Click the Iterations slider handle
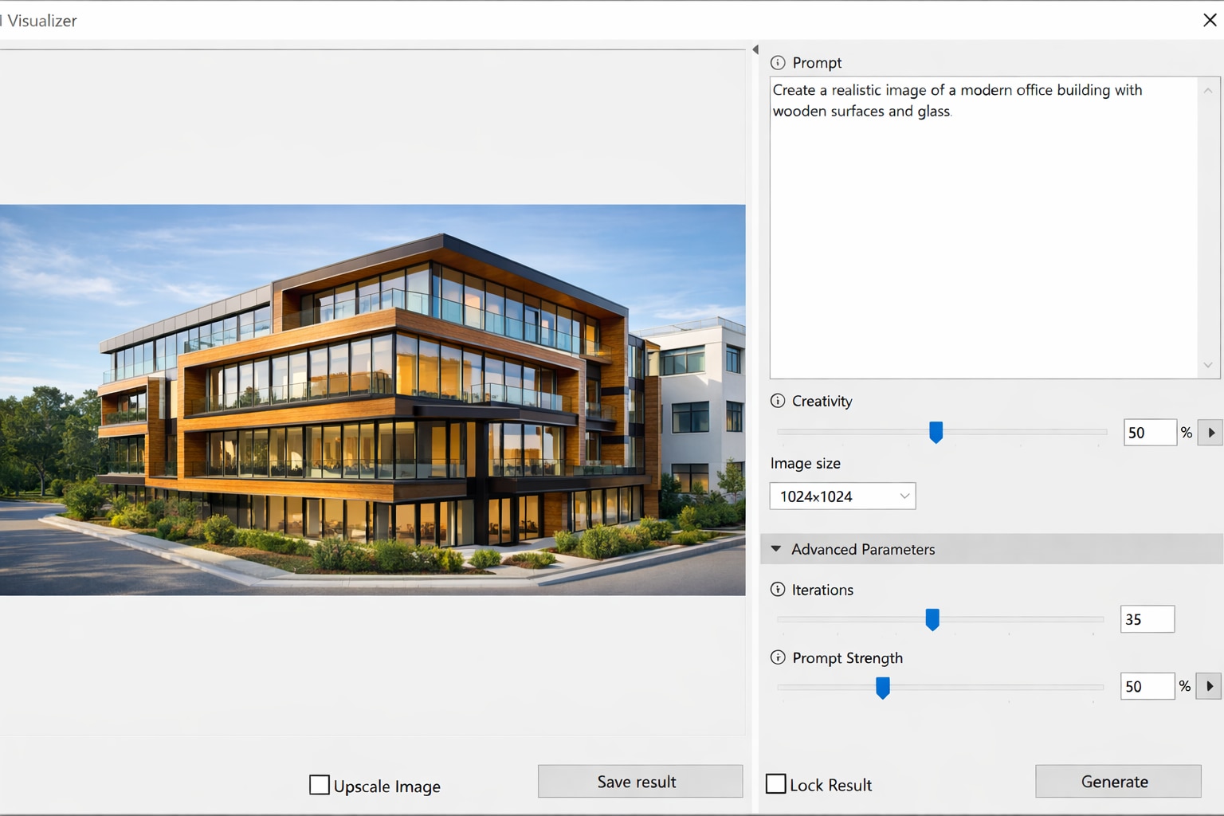The width and height of the screenshot is (1224, 816). pos(932,619)
